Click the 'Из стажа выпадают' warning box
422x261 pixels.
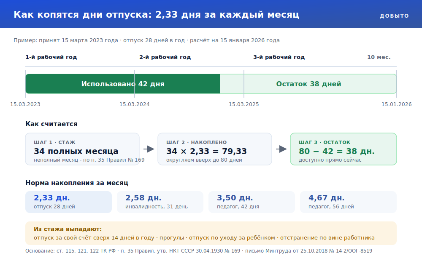point(211,233)
